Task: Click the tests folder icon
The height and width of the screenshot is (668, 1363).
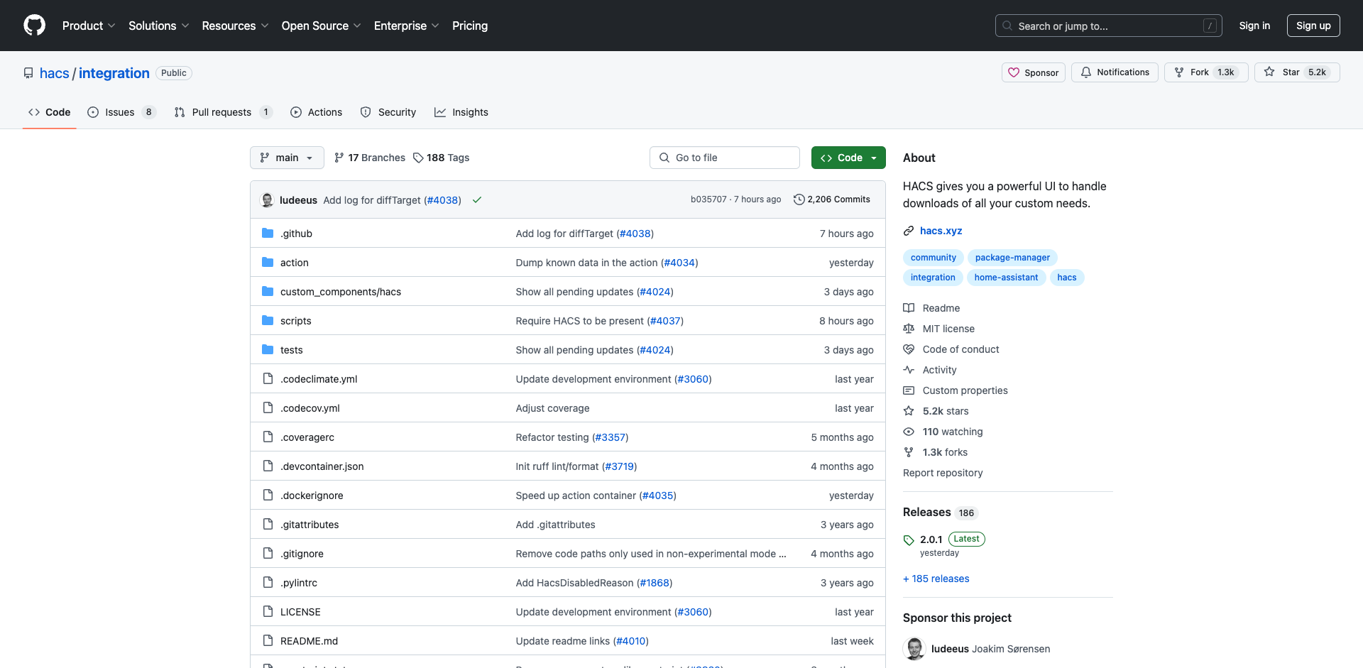Action: [268, 350]
